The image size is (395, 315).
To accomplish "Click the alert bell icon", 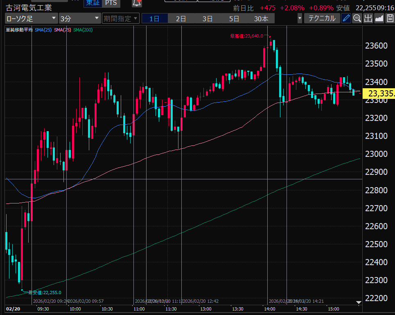I will (137, 3).
